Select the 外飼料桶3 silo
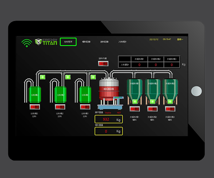 tap(170, 89)
